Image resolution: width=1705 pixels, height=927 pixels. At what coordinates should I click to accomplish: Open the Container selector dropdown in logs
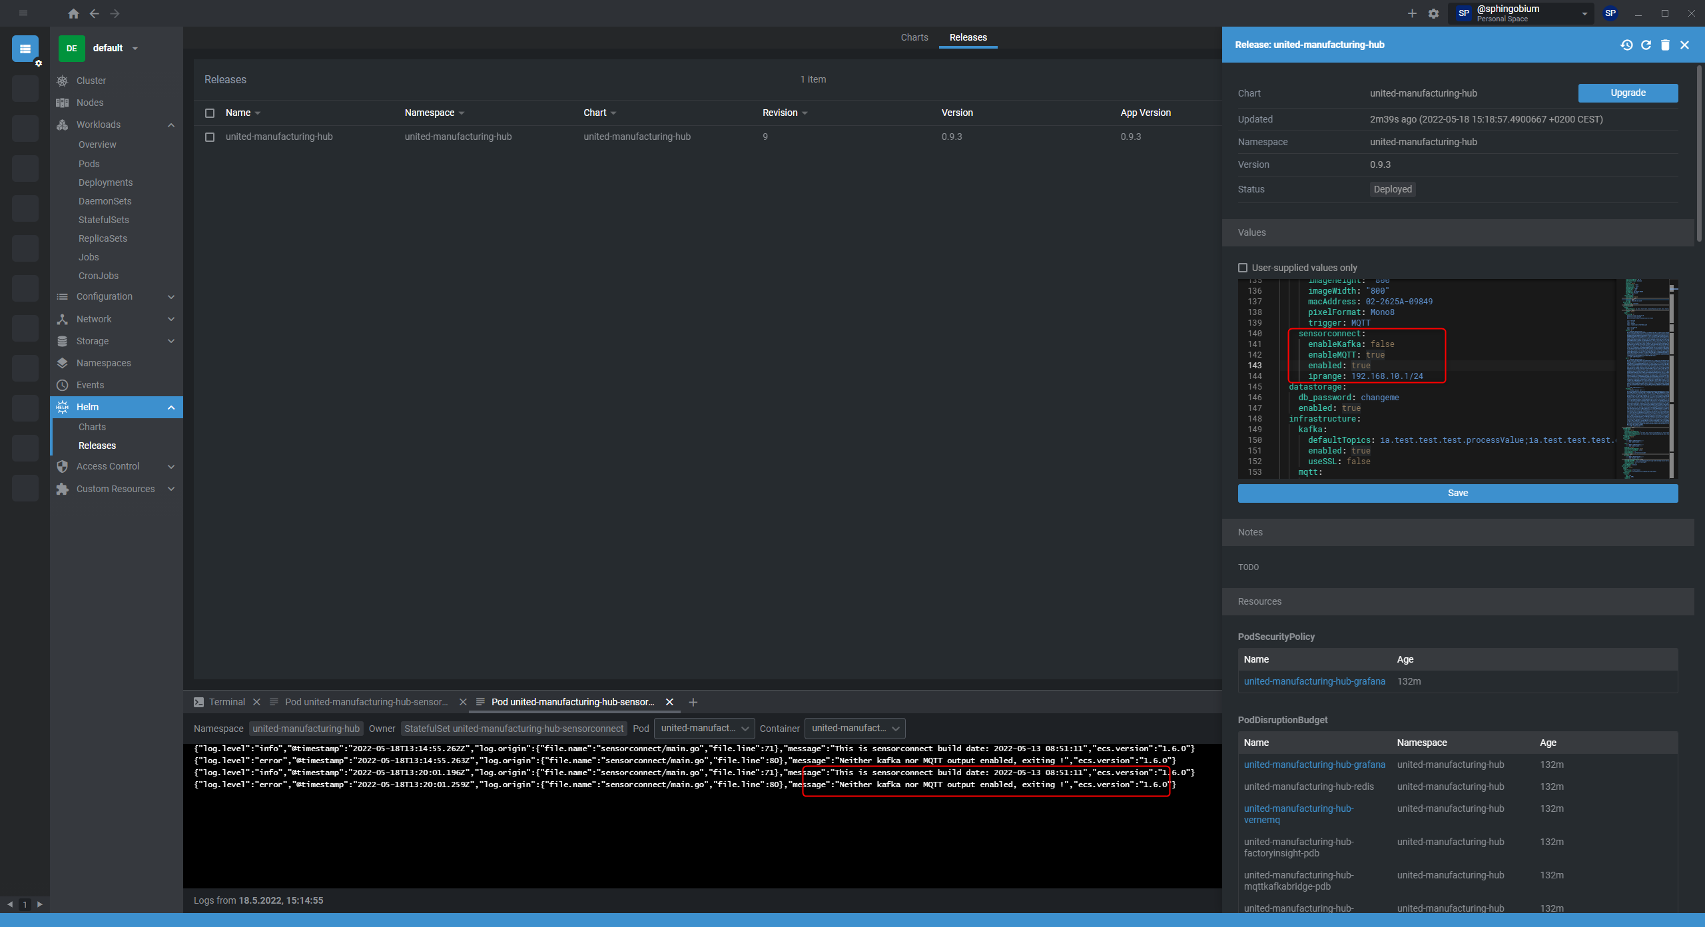point(854,729)
